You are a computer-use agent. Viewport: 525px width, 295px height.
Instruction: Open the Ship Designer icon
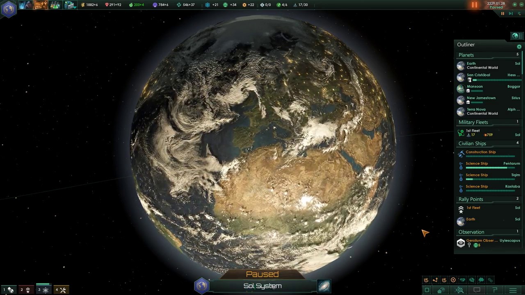point(70,5)
